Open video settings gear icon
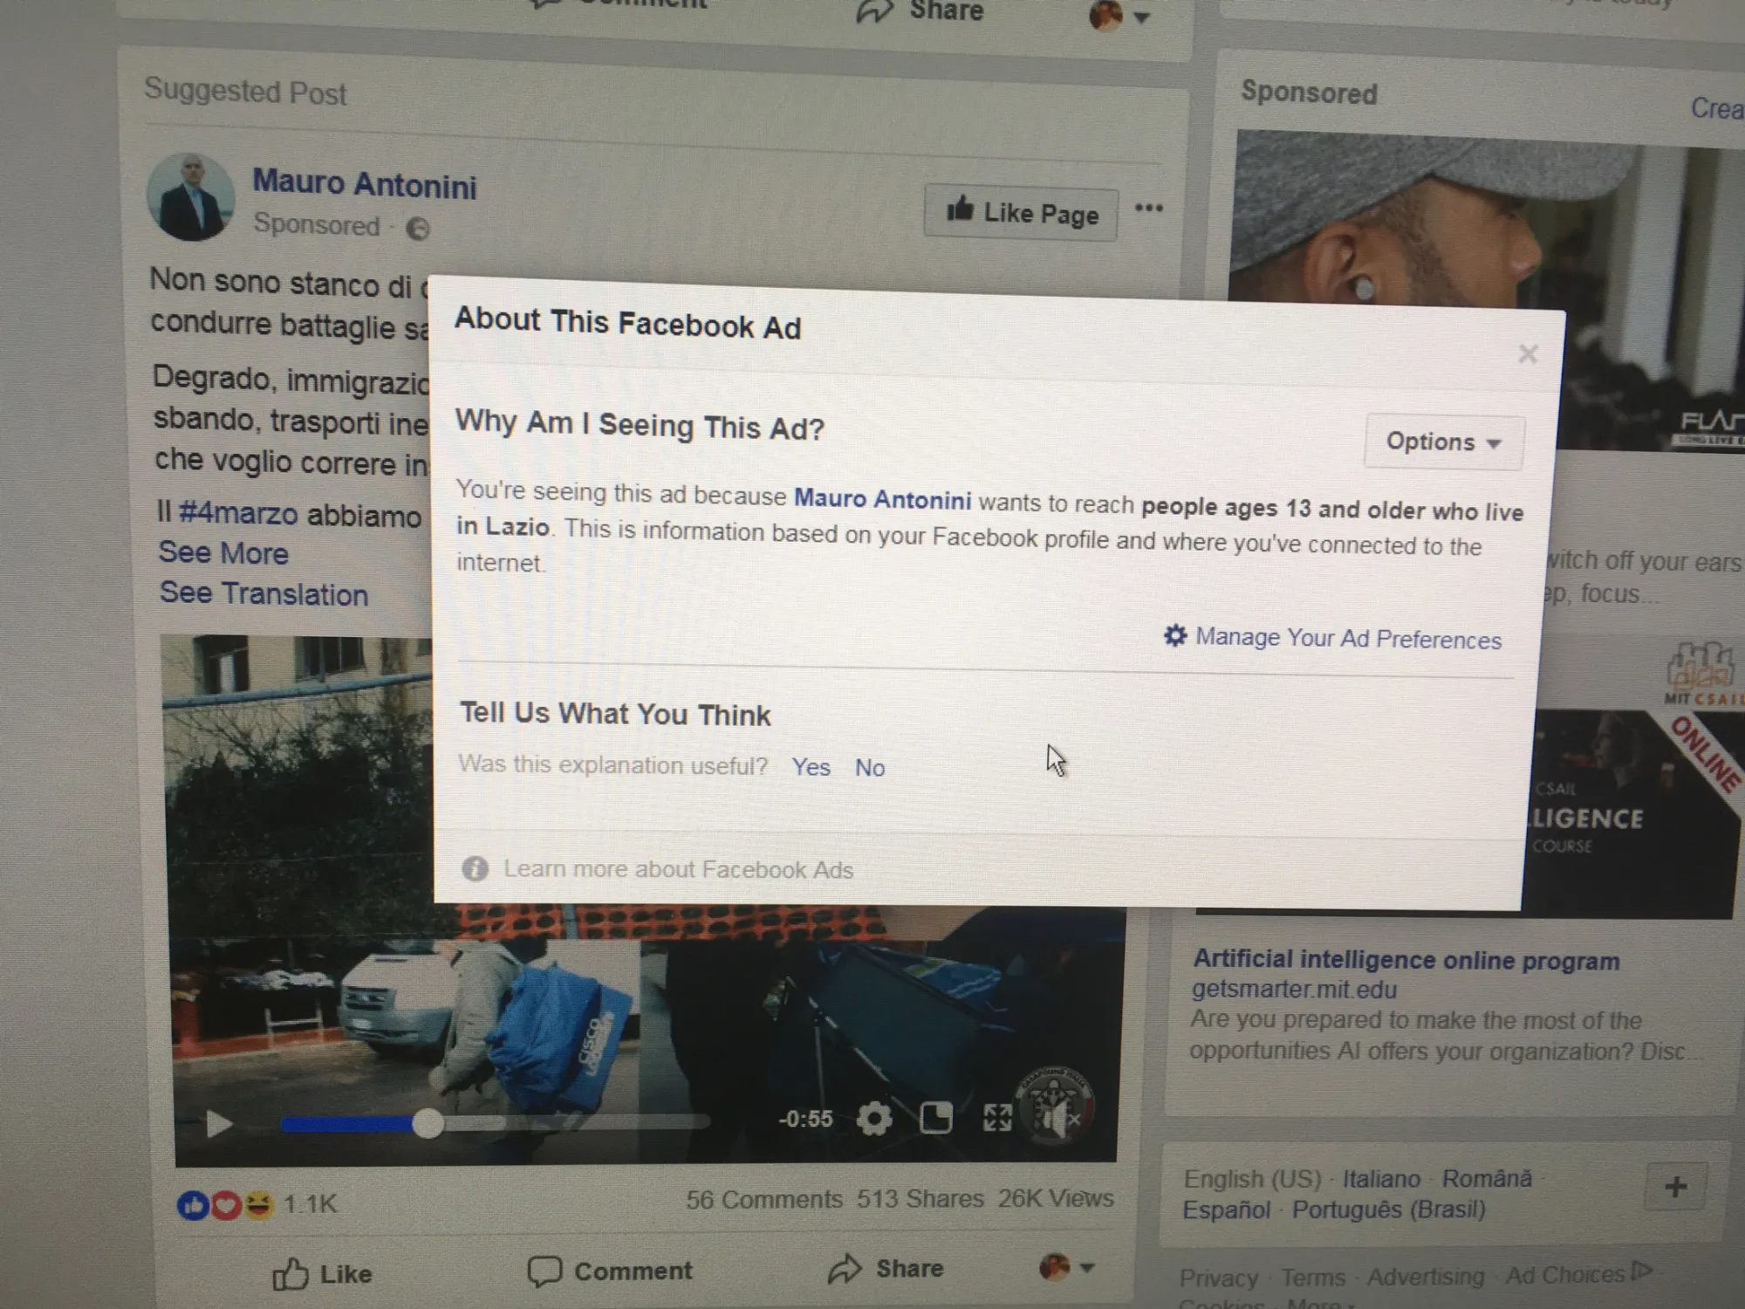The width and height of the screenshot is (1745, 1309). point(874,1119)
